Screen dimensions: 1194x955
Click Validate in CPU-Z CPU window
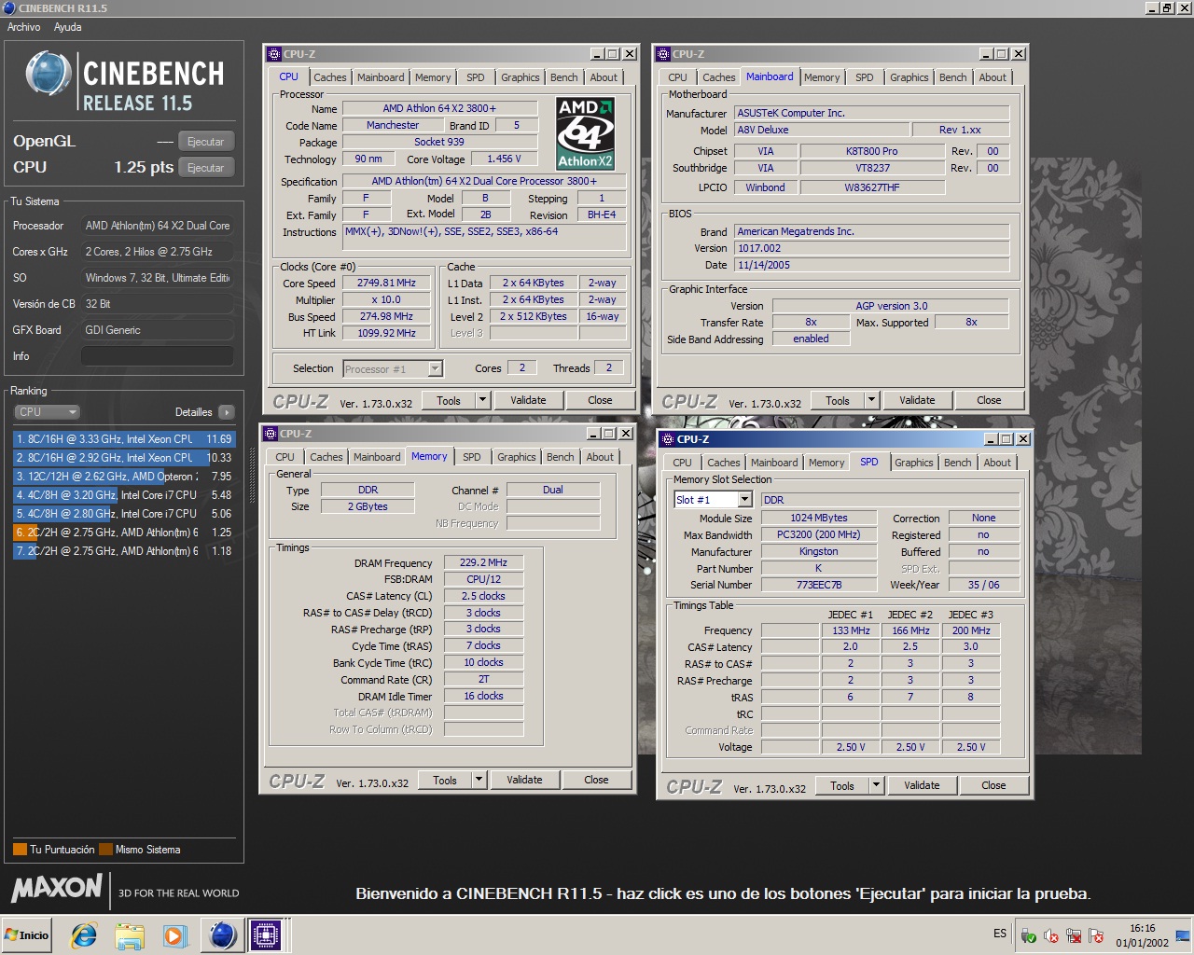coord(528,400)
